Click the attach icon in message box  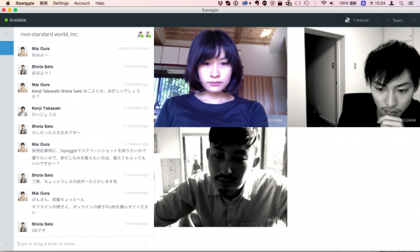point(146,244)
